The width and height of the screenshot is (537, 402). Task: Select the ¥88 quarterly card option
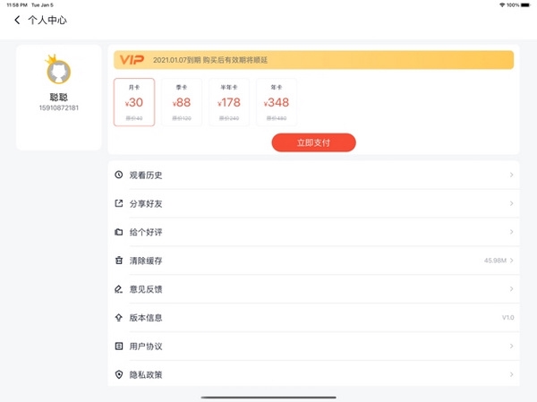[182, 102]
